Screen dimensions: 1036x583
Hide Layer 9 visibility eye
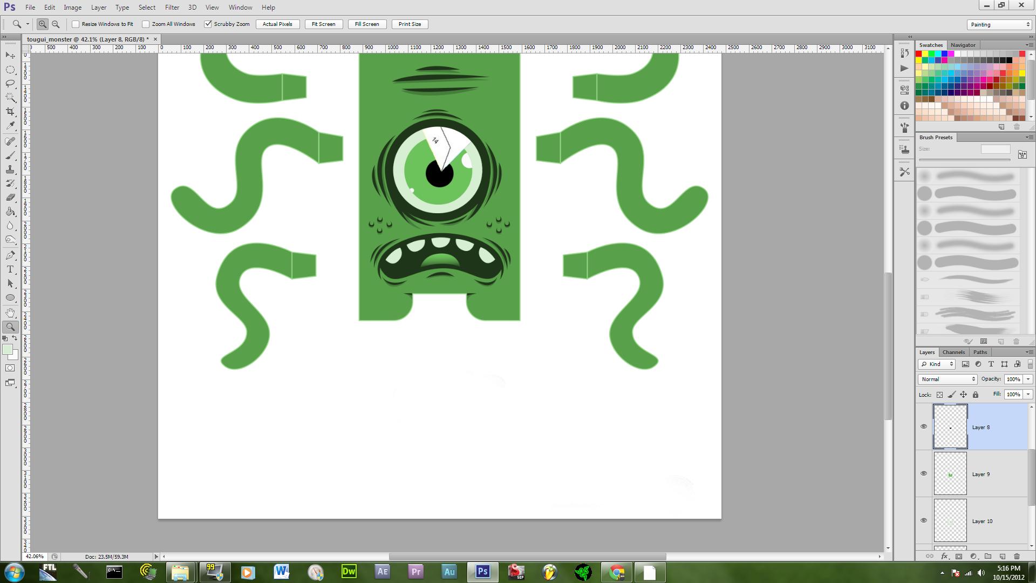[x=924, y=473]
